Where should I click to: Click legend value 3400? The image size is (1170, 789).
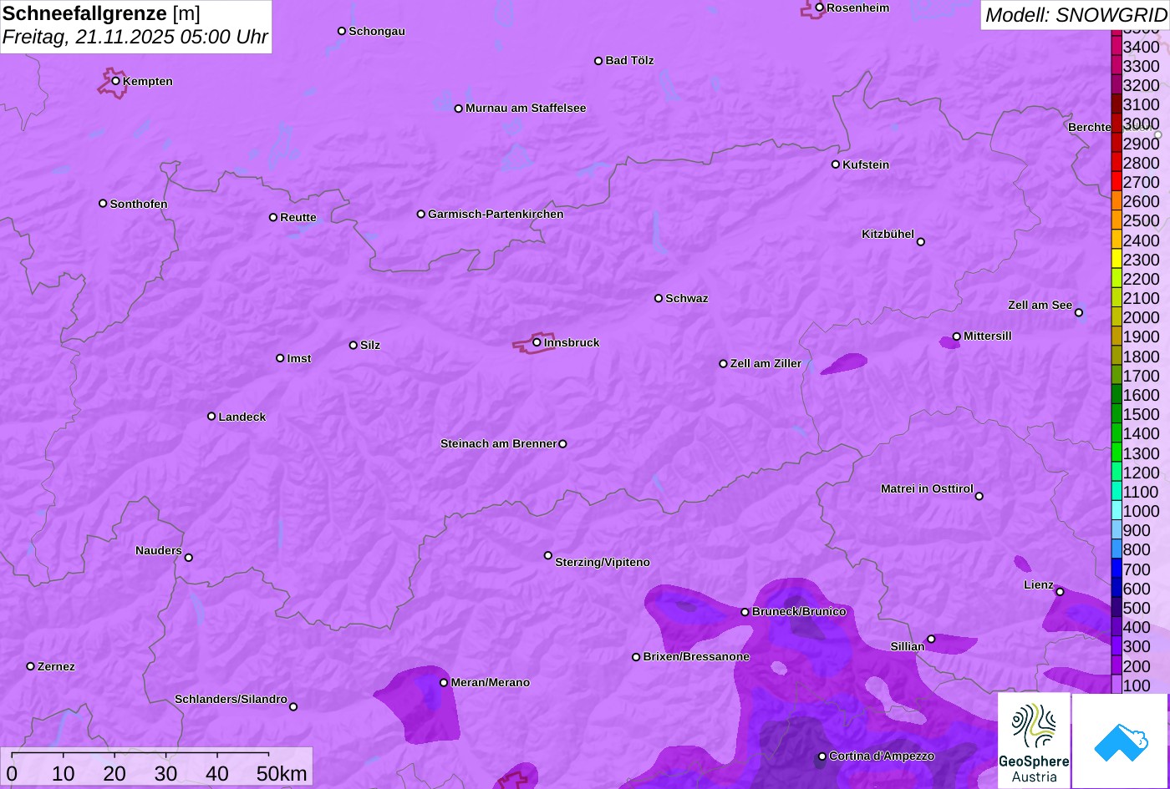pos(1141,47)
